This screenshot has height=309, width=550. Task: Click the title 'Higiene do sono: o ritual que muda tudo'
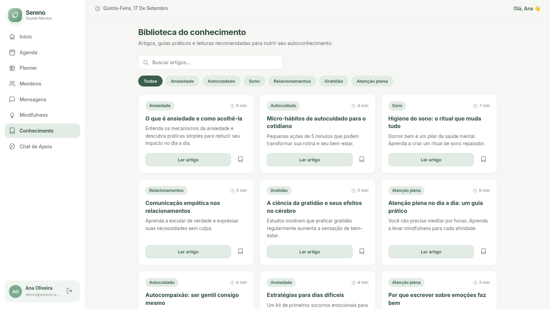coord(435,122)
